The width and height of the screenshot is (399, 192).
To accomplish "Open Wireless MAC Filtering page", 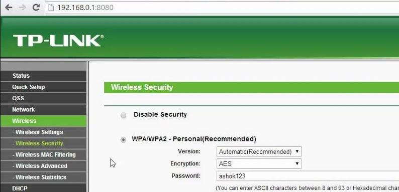I will coord(43,155).
